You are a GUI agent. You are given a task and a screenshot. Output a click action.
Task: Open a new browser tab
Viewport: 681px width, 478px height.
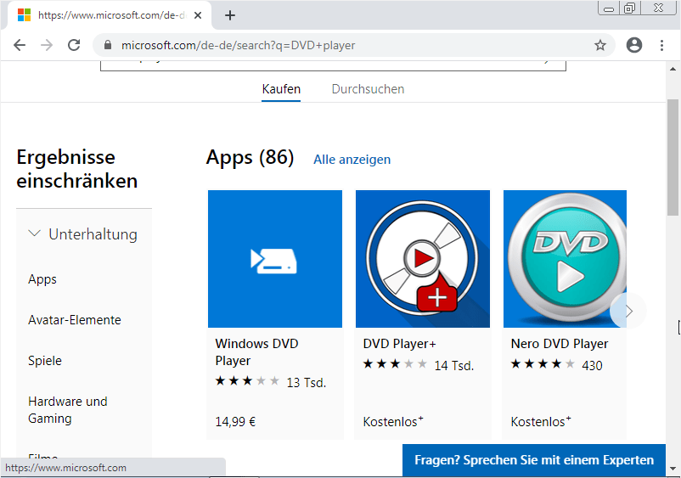pyautogui.click(x=230, y=15)
